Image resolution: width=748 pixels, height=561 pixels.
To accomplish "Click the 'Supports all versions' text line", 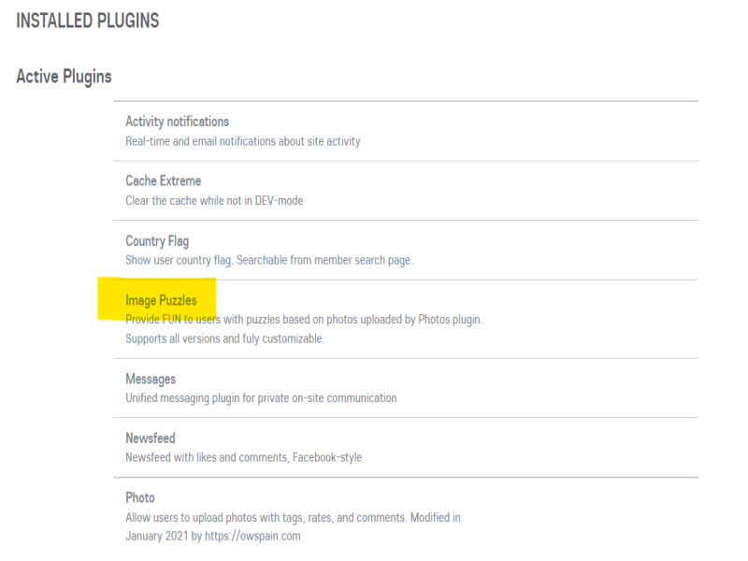I will (x=224, y=338).
